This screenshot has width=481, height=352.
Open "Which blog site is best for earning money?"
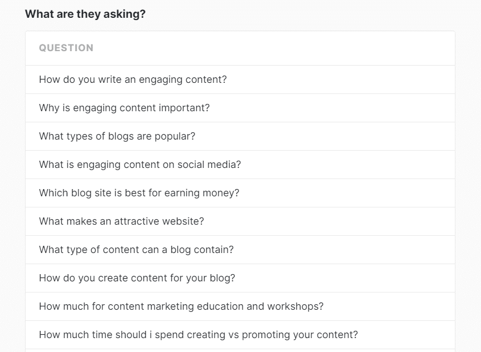pyautogui.click(x=139, y=193)
